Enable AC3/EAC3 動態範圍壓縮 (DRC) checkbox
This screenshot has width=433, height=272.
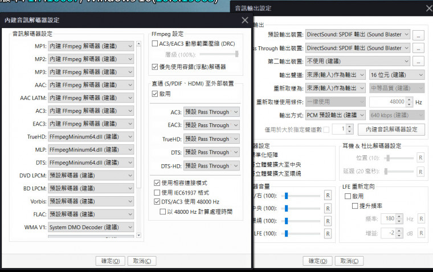click(156, 44)
